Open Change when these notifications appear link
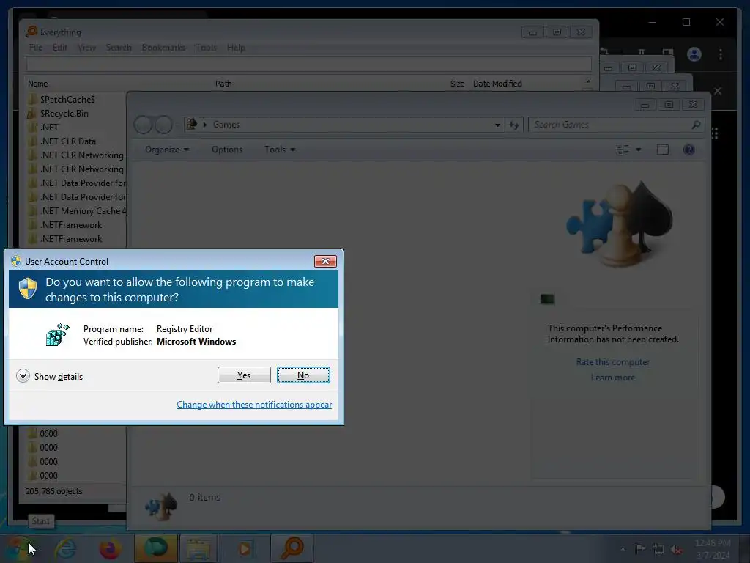Image resolution: width=750 pixels, height=563 pixels. coord(254,405)
